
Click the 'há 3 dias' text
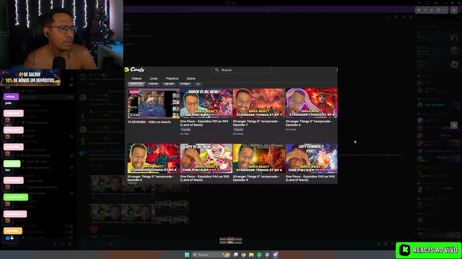(291, 129)
